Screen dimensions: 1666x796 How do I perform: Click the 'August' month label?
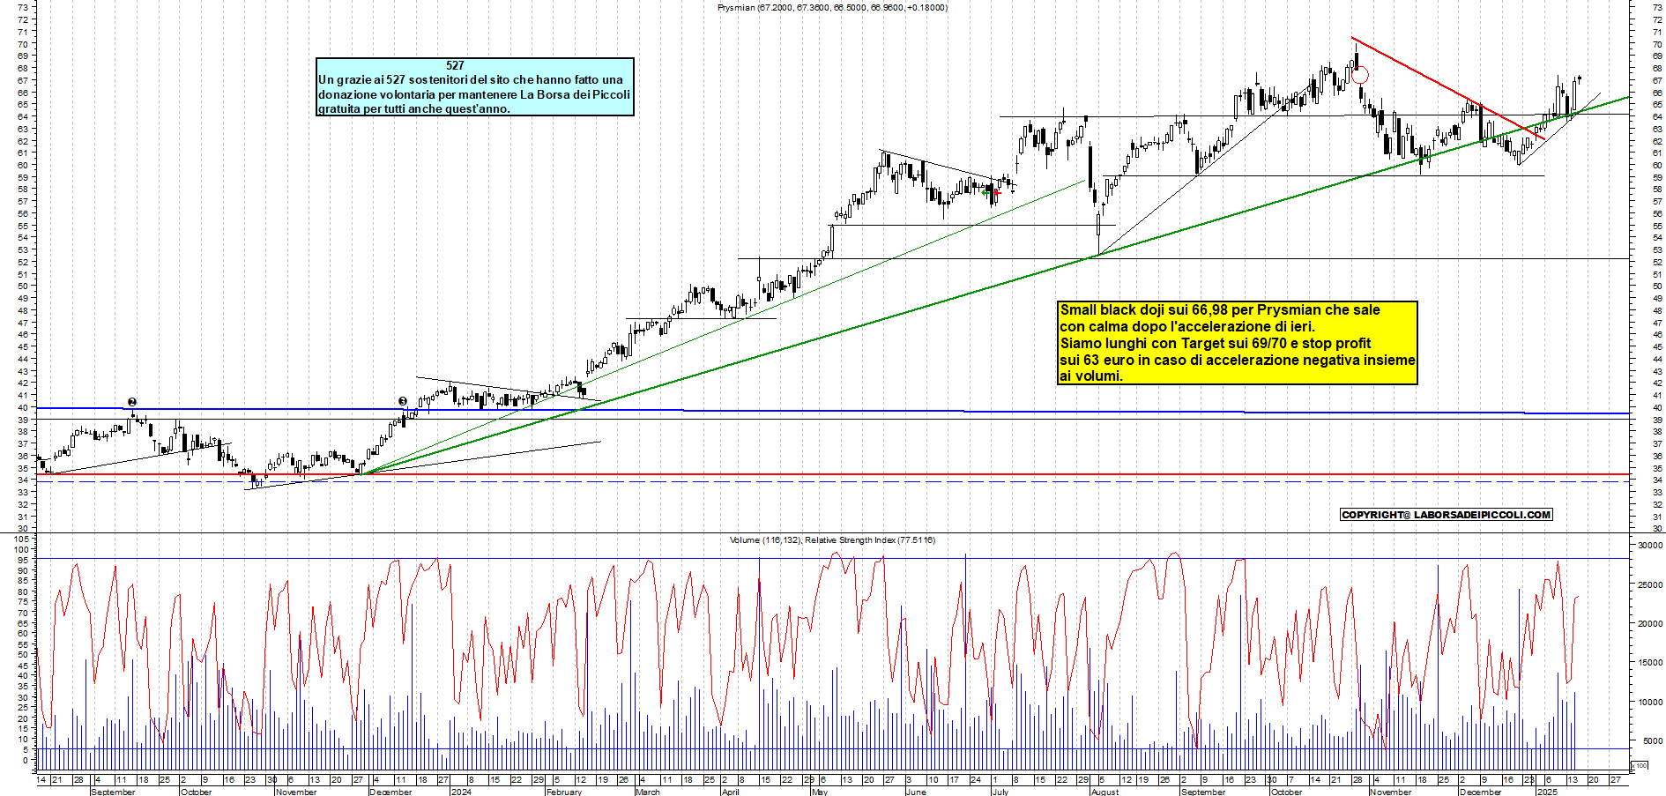1104,792
